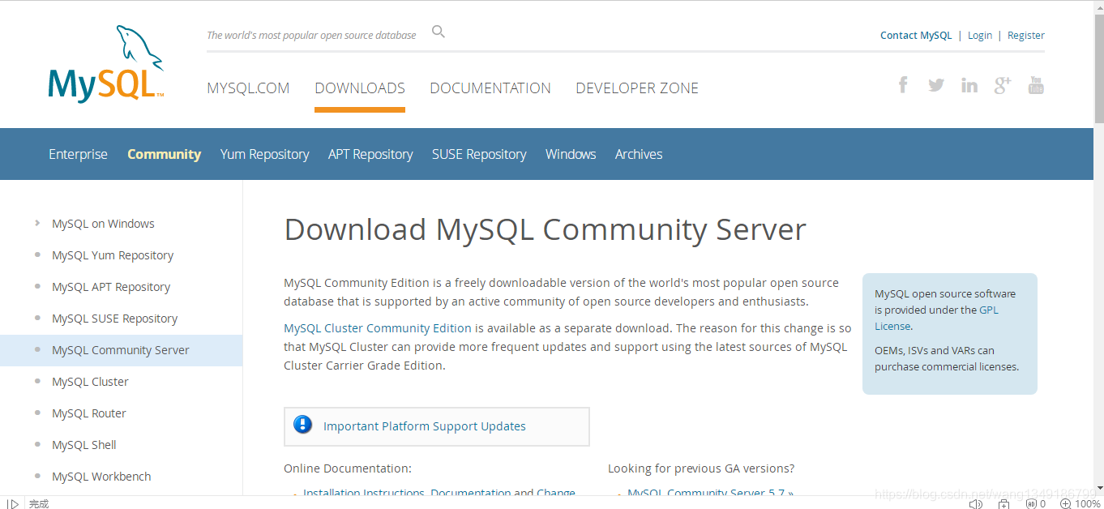Open SUSE Repository in blue bar
The width and height of the screenshot is (1104, 509).
(479, 154)
